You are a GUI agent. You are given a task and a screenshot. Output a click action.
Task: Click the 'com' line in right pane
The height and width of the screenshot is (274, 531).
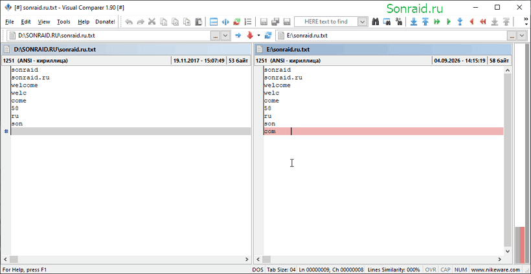click(x=384, y=131)
